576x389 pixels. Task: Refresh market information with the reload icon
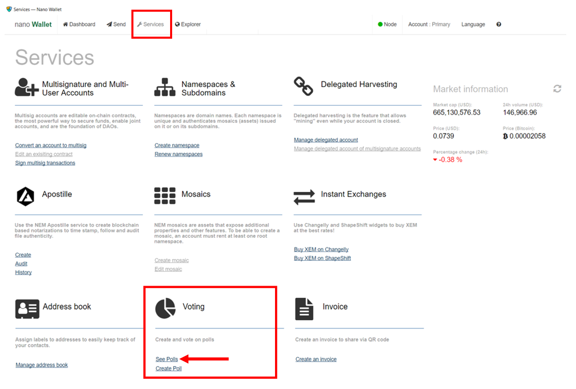click(557, 89)
